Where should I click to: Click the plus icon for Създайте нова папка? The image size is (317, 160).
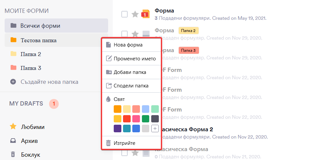[x=13, y=81]
